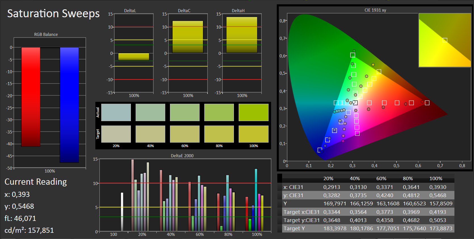Click the yellow preview inset in CIE chart
Image resolution: width=474 pixels, height=239 pixels.
tap(445, 40)
